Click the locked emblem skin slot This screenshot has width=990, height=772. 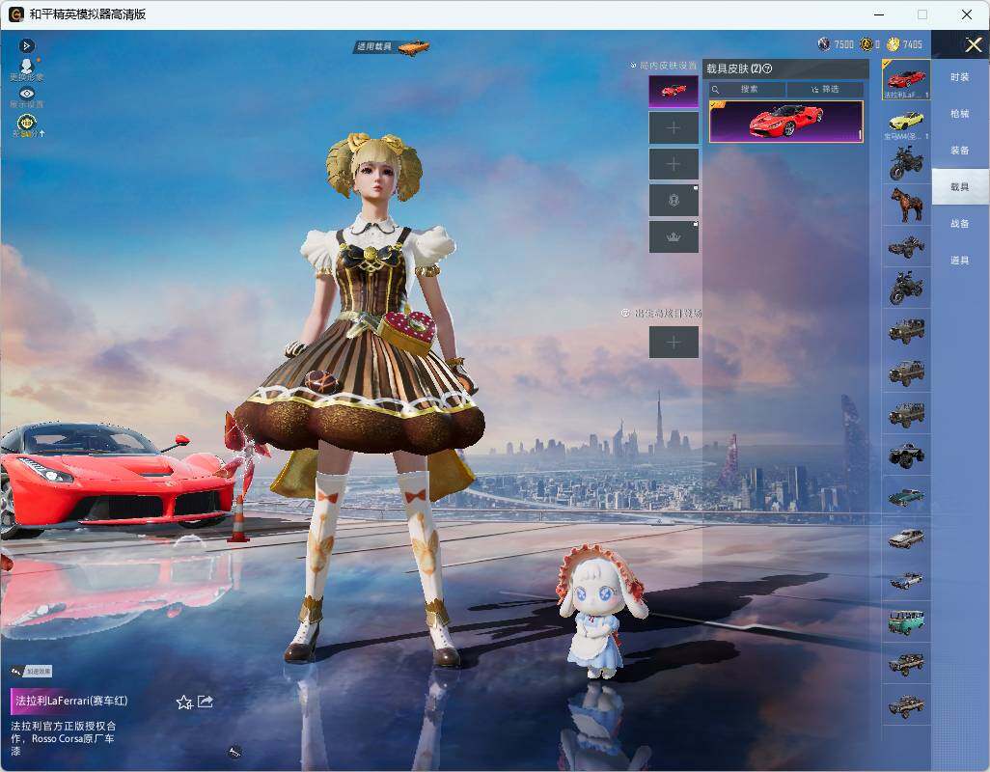coord(674,201)
